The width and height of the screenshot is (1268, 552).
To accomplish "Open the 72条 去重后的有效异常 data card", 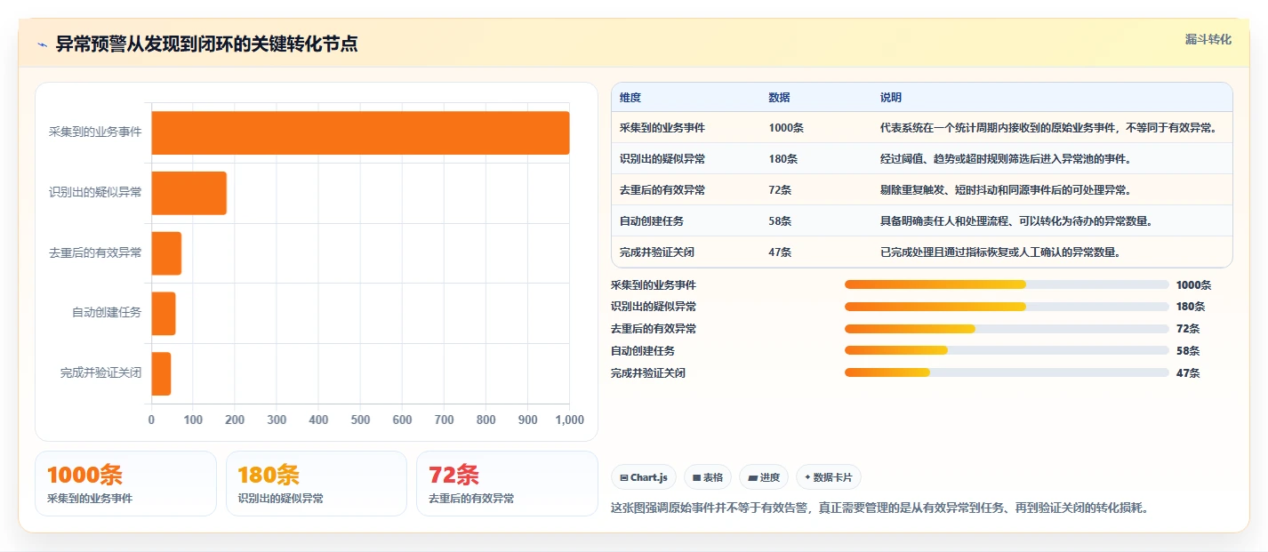I will point(507,484).
